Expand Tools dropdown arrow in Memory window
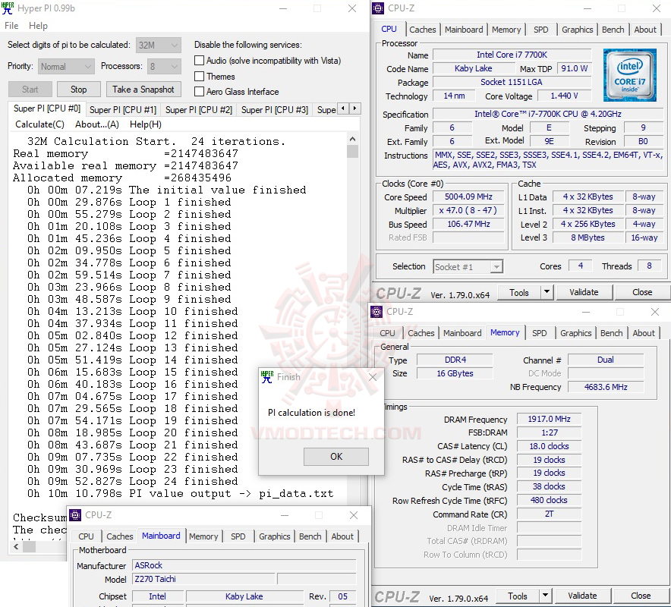This screenshot has height=607, width=671. (x=545, y=596)
